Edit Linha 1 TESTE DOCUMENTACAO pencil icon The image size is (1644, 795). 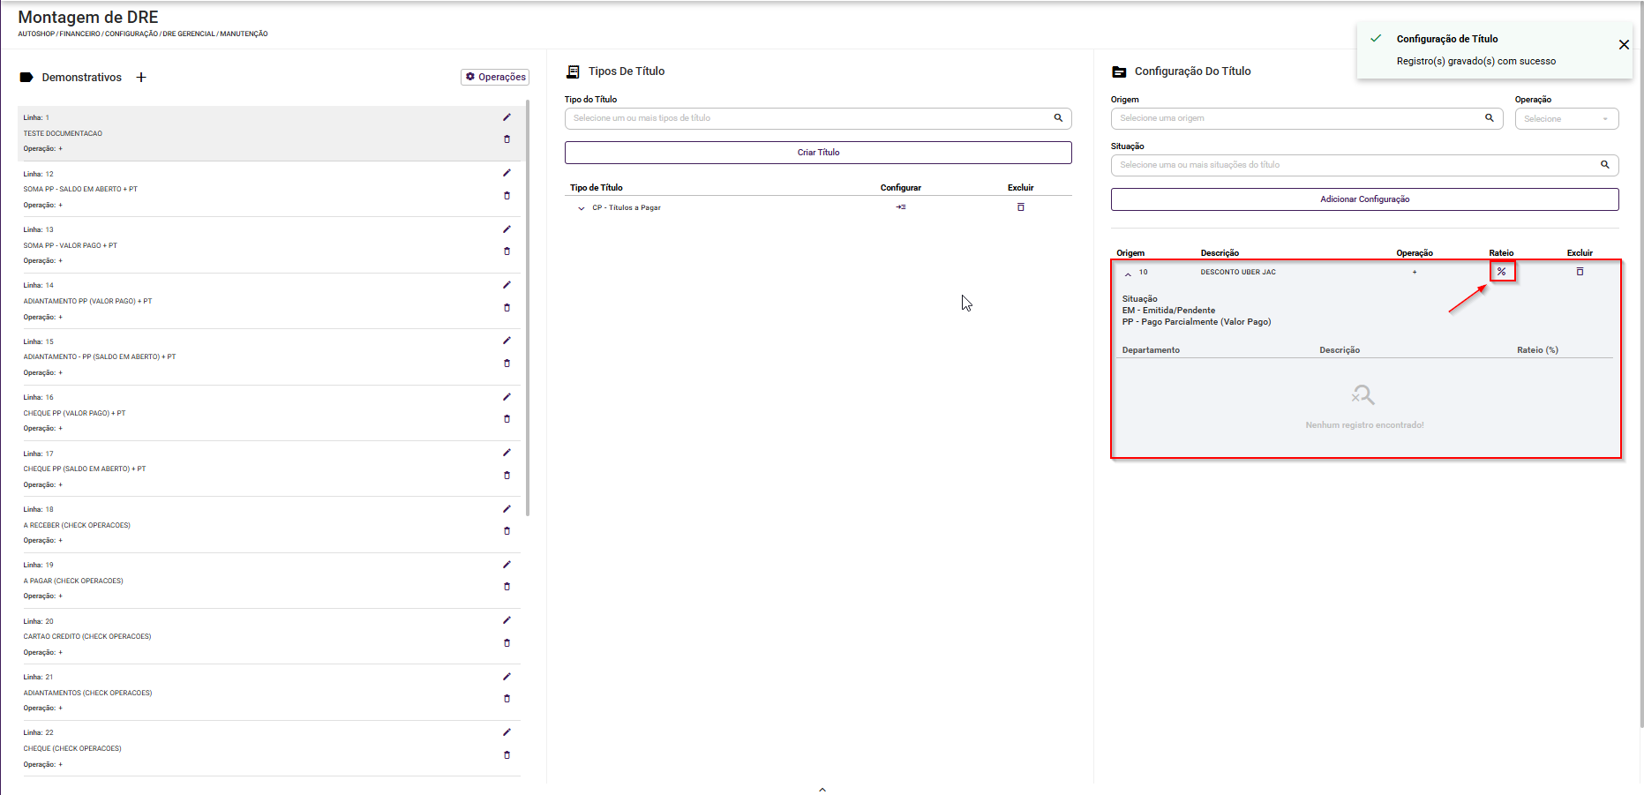507,117
